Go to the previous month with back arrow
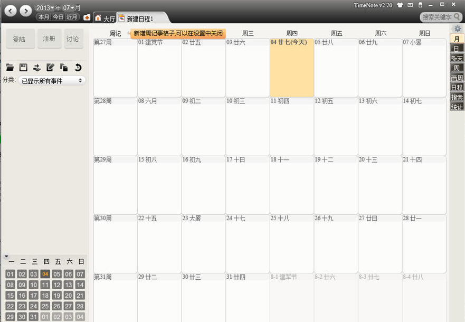This screenshot has width=465, height=322. click(11, 11)
